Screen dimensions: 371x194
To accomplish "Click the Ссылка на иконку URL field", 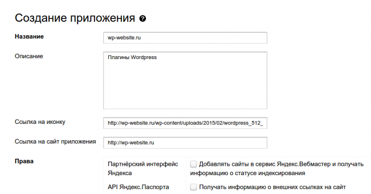I will coord(185,123).
